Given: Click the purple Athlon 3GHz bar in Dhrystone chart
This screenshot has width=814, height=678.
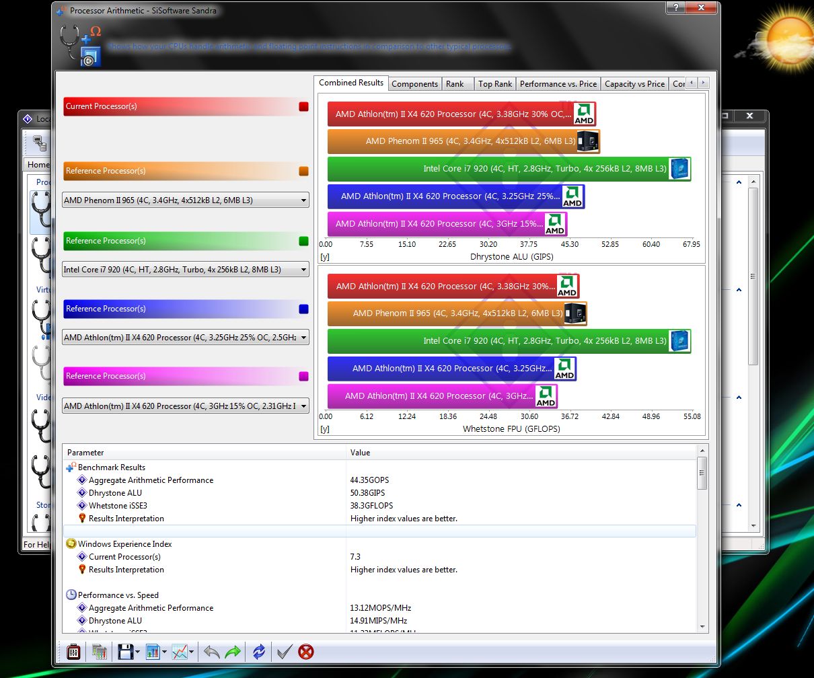Looking at the screenshot, I should (447, 224).
